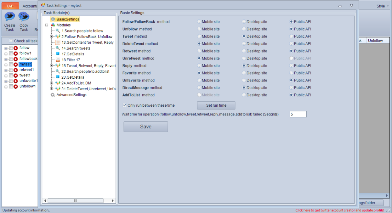Viewport: 392px width, 213px height.
Task: Expand the retweet1 task in task list
Action: click(6, 70)
